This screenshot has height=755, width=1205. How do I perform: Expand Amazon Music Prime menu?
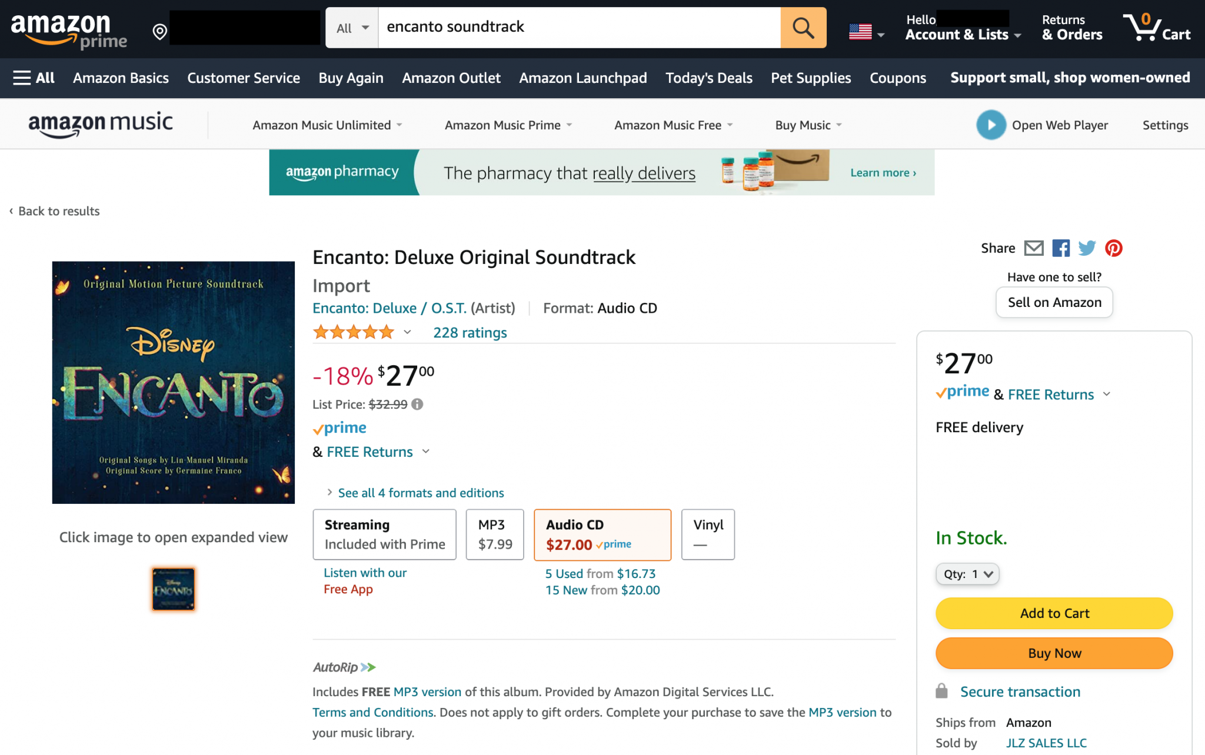point(508,125)
